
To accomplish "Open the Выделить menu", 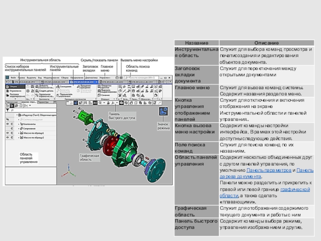I will (31, 78).
